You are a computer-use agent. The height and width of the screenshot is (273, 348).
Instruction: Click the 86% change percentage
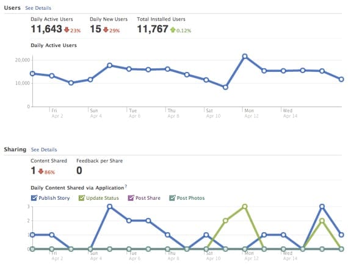pos(49,172)
